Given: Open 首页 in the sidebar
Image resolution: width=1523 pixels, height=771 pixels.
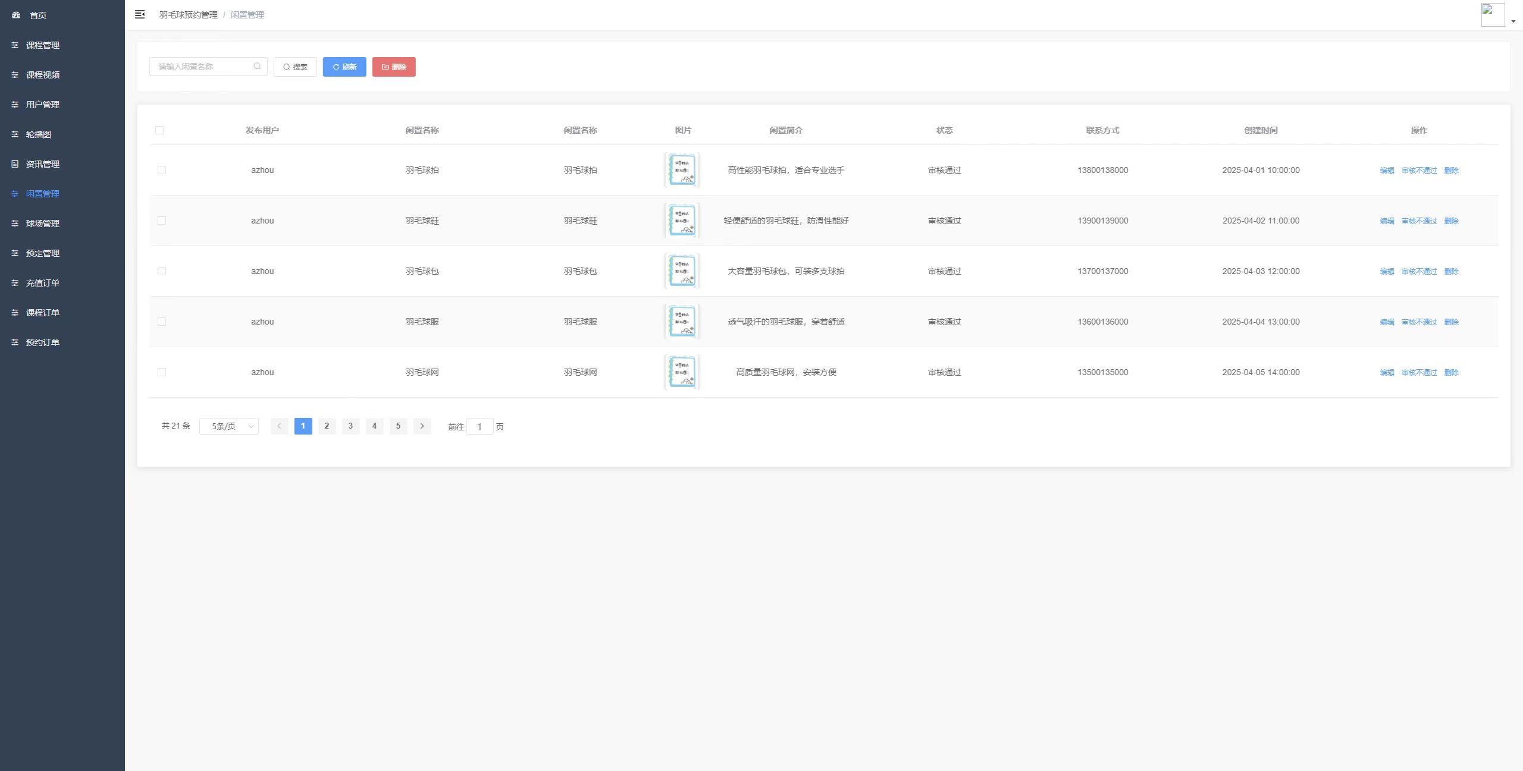Looking at the screenshot, I should pyautogui.click(x=62, y=15).
